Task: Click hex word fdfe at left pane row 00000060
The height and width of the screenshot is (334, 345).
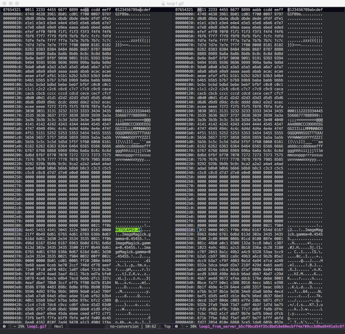Action: (x=30, y=41)
